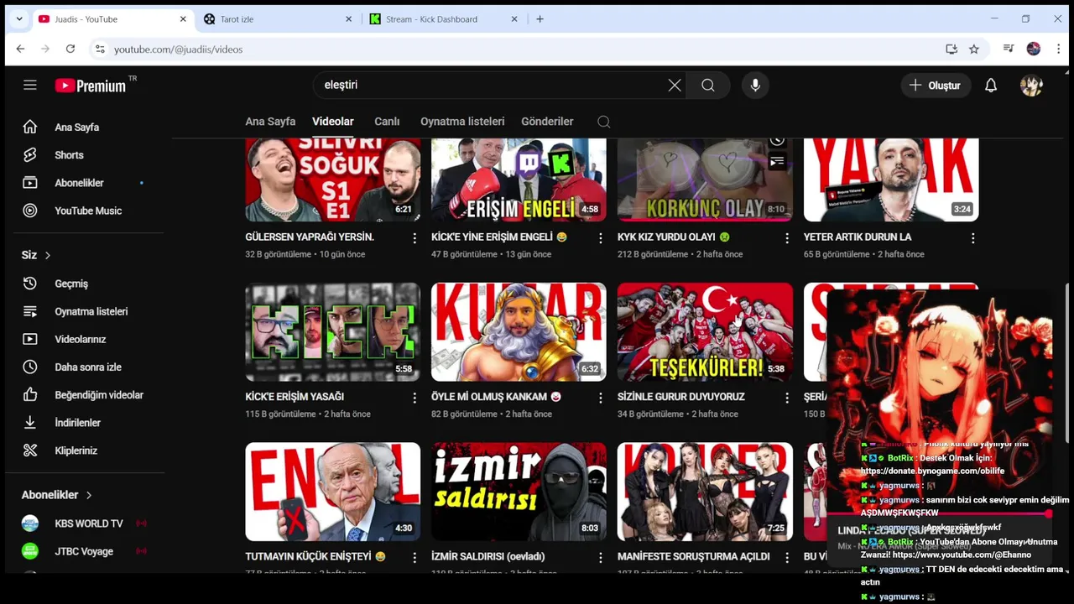Open options for KYK KIZ YURDU OLAYI

[787, 238]
